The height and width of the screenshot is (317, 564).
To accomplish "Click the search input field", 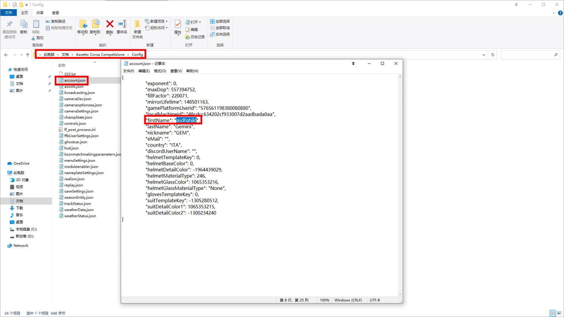I will pos(527,55).
